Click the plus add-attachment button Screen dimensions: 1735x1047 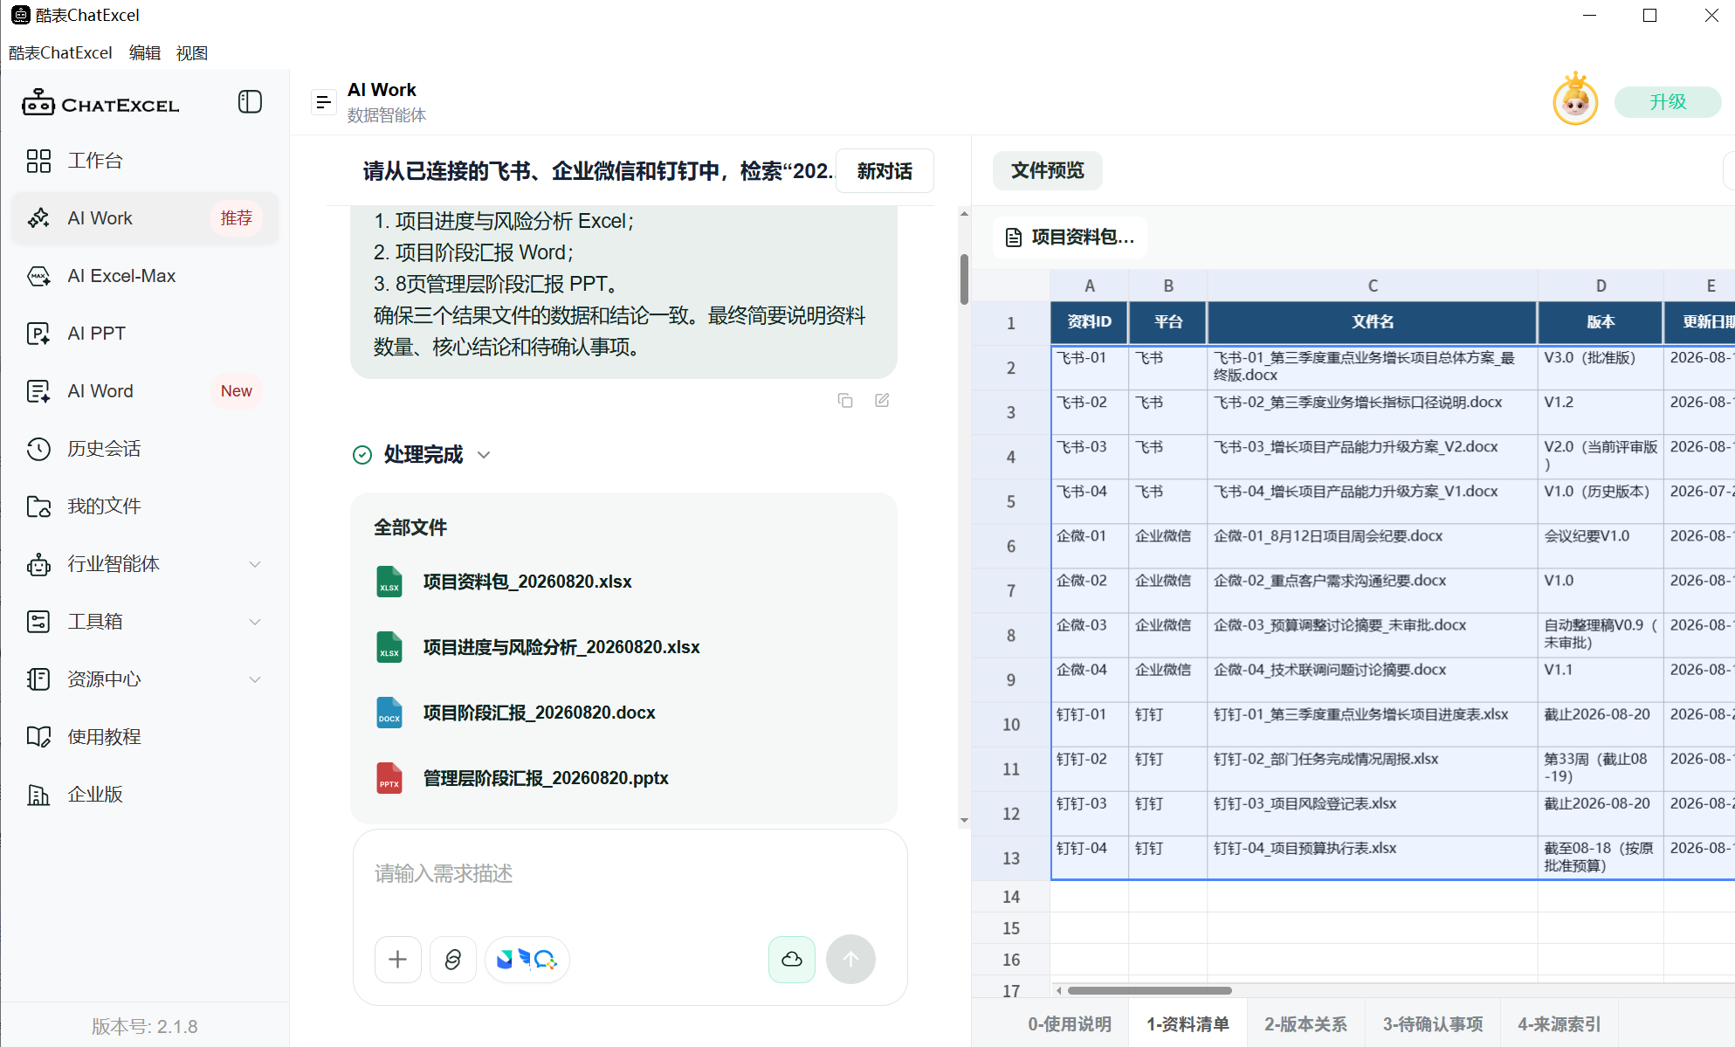click(x=398, y=960)
